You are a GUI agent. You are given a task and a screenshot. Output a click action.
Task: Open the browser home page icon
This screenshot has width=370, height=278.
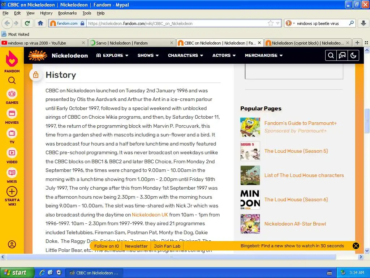[x=40, y=23]
